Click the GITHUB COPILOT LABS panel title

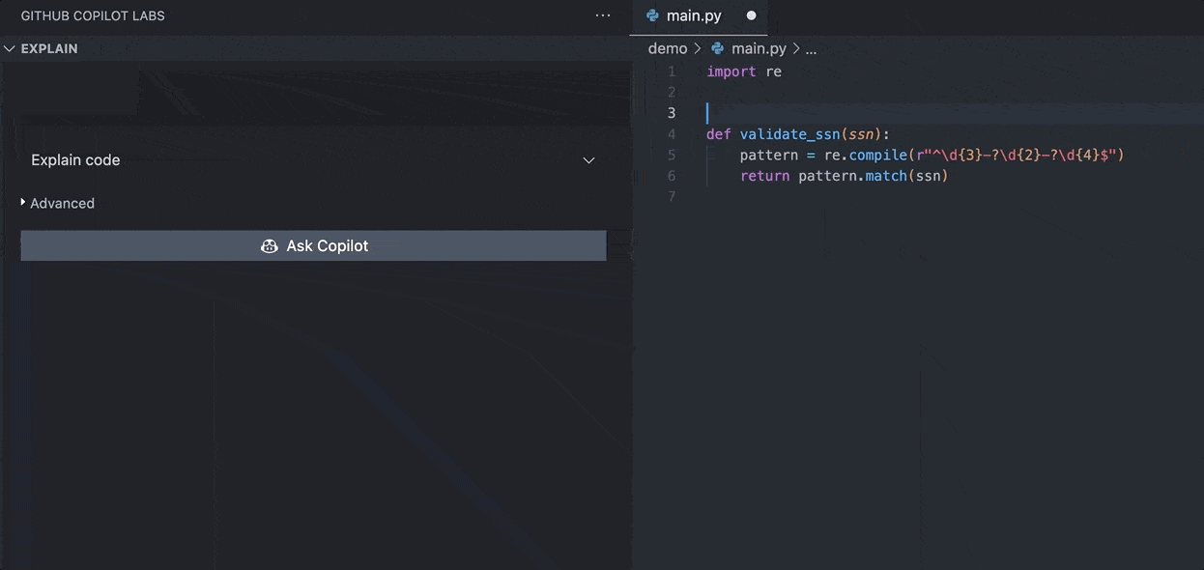(x=93, y=16)
